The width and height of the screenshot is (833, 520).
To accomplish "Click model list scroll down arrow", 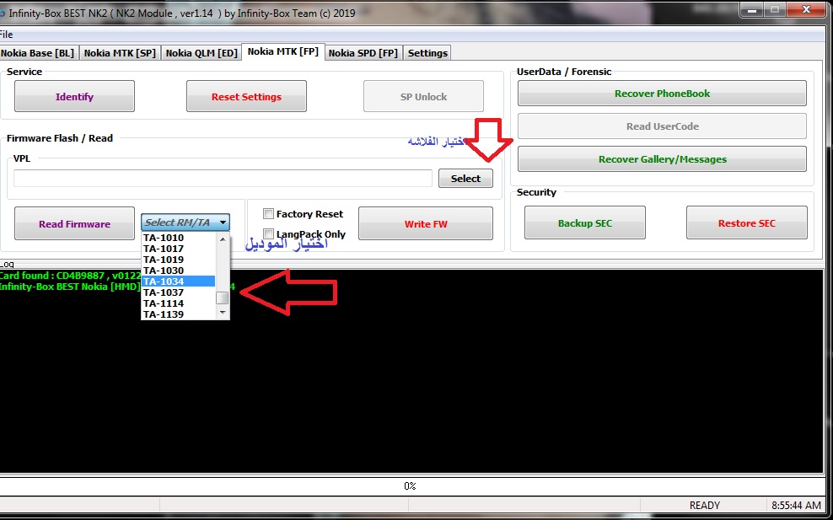I will pos(223,313).
